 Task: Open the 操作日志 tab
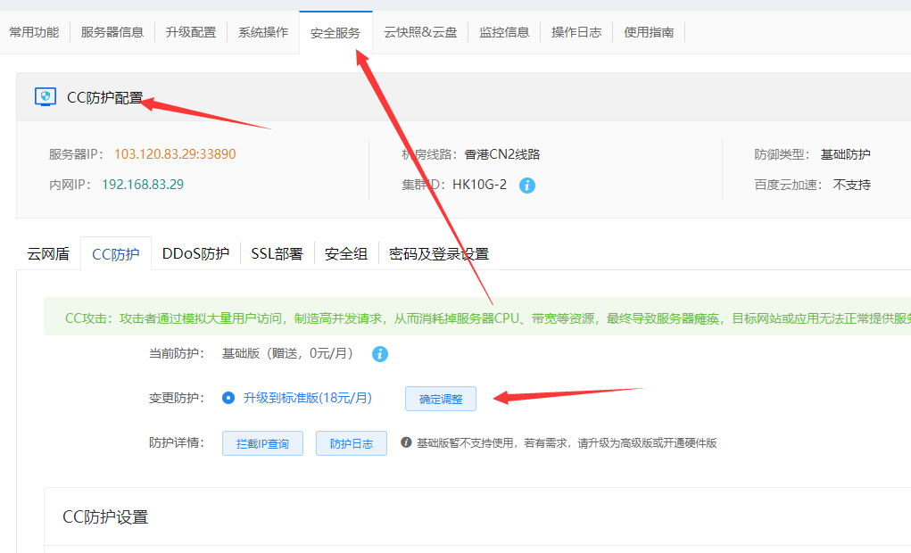(x=576, y=32)
